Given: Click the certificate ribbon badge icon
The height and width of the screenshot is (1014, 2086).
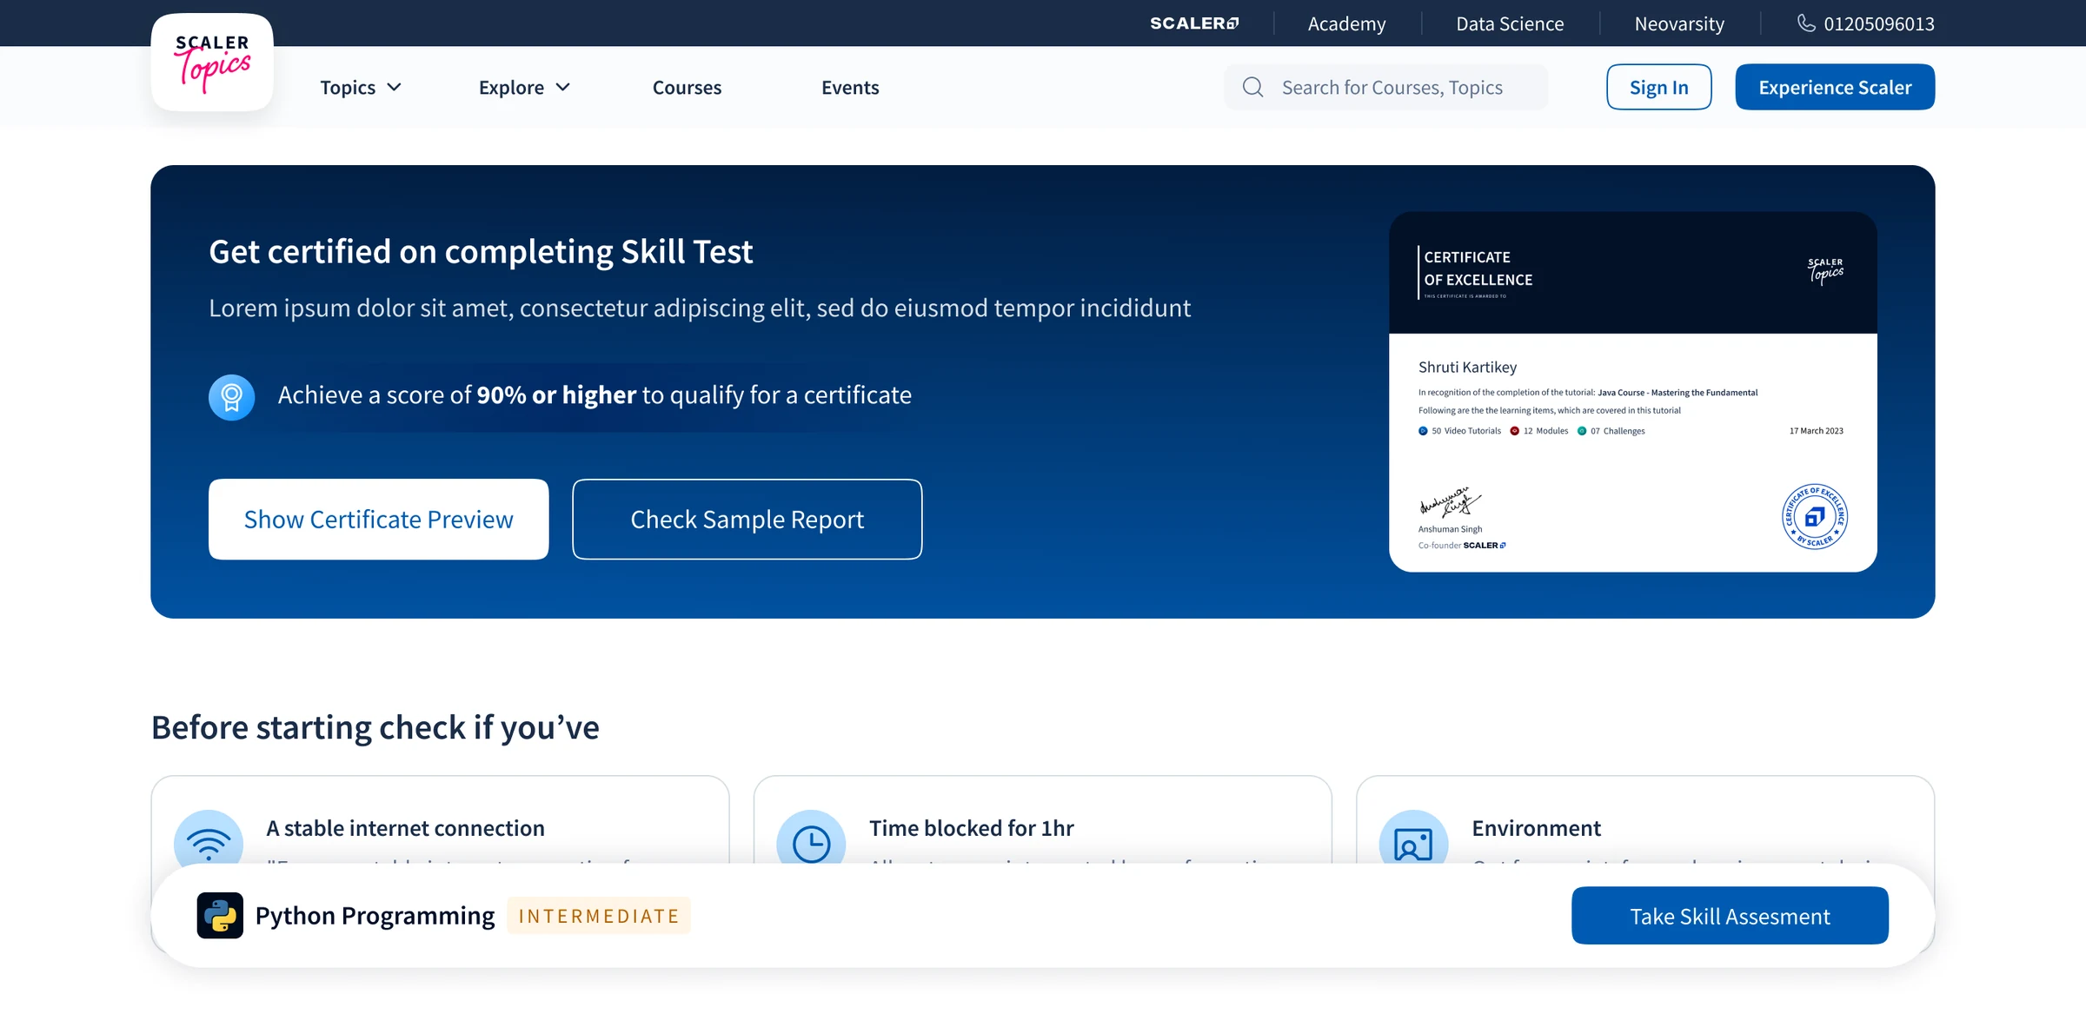Looking at the screenshot, I should coord(231,397).
